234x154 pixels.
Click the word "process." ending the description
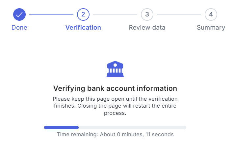click(115, 113)
